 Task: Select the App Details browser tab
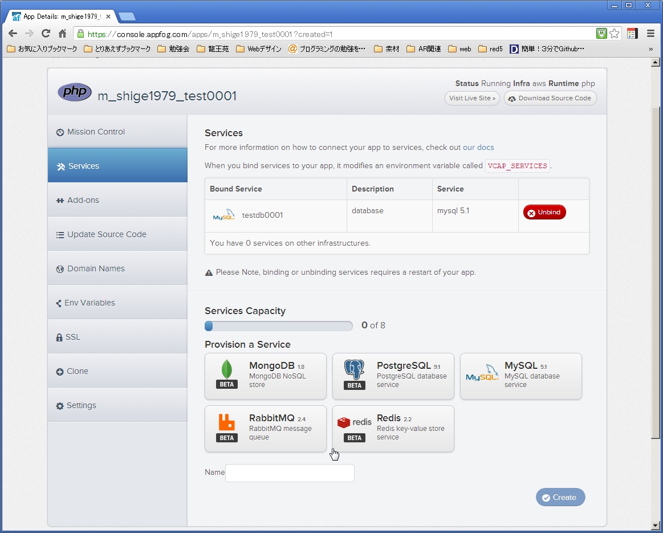(61, 17)
